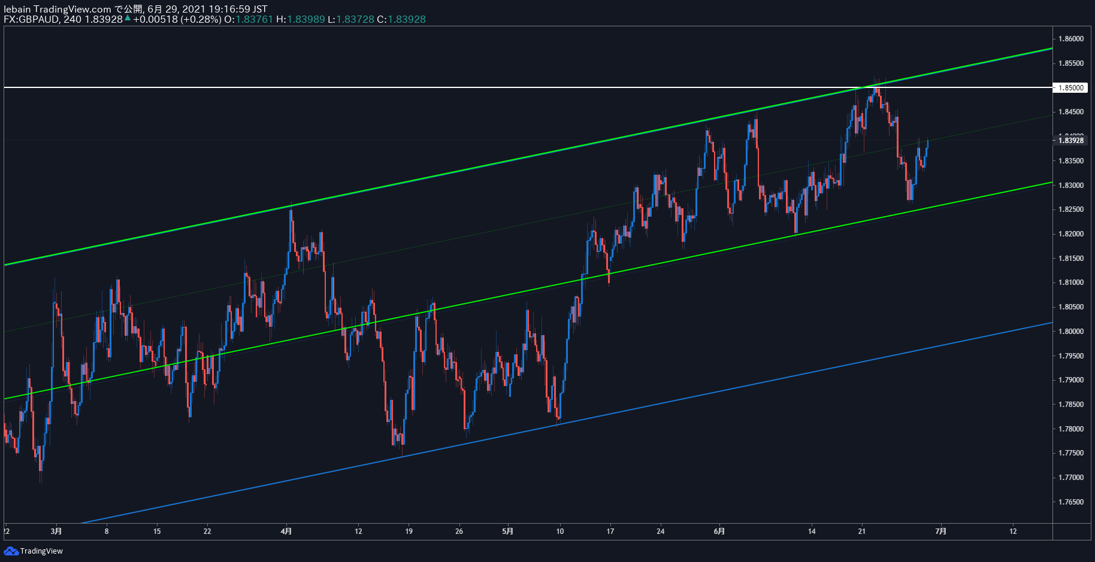Click the 19 date axis label
The width and height of the screenshot is (1095, 562).
pos(409,531)
